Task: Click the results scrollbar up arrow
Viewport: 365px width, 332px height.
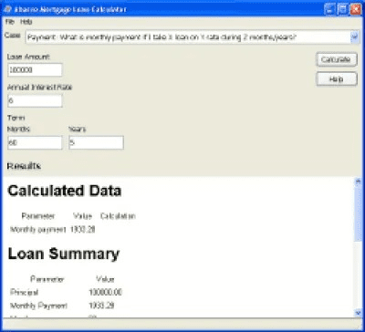Action: (358, 182)
